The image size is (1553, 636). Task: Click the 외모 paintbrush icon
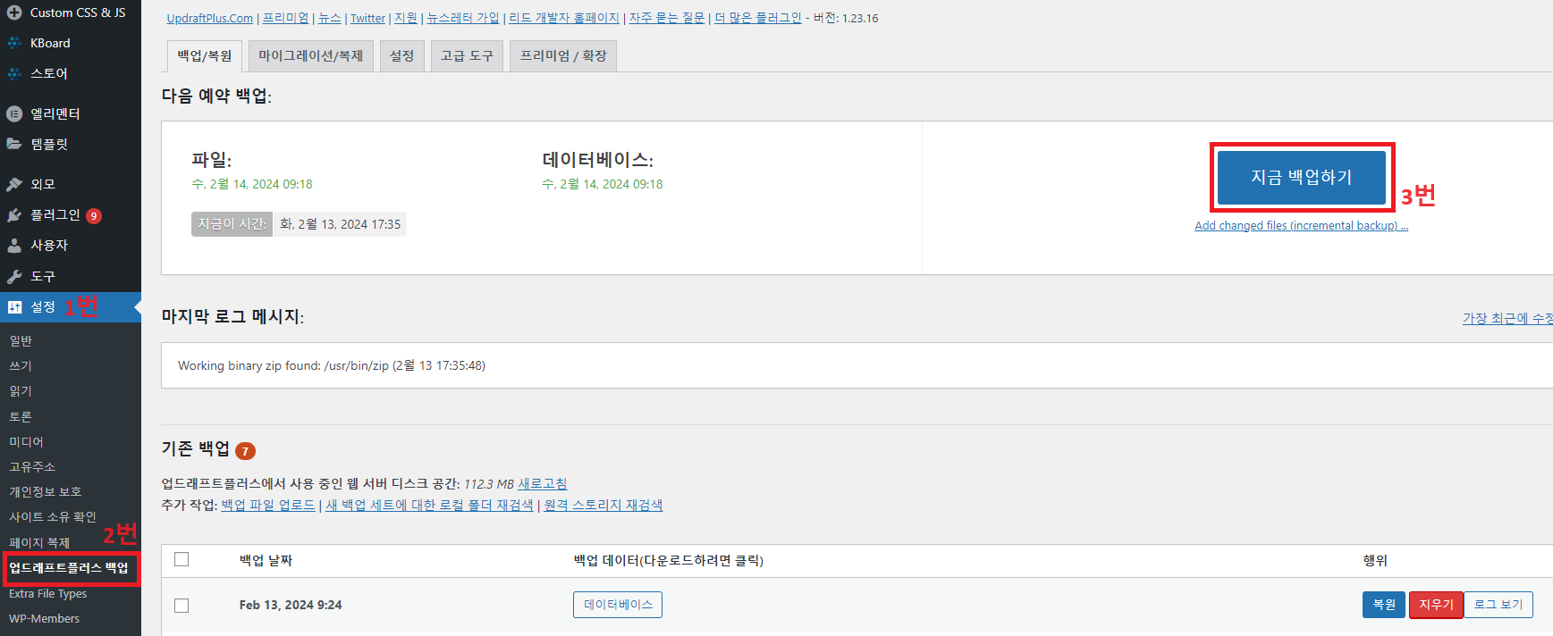(x=14, y=184)
